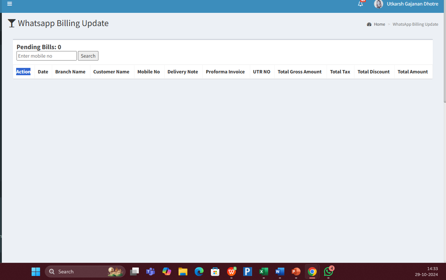Open Microsoft Store from taskbar
This screenshot has height=280, width=446.
click(215, 272)
